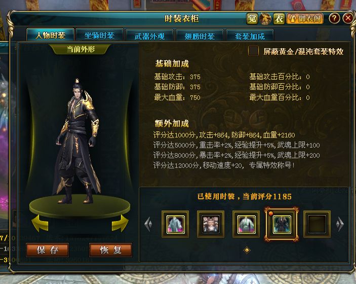Open the 御衣阁 shop button
The height and width of the screenshot is (284, 356).
coord(305,19)
